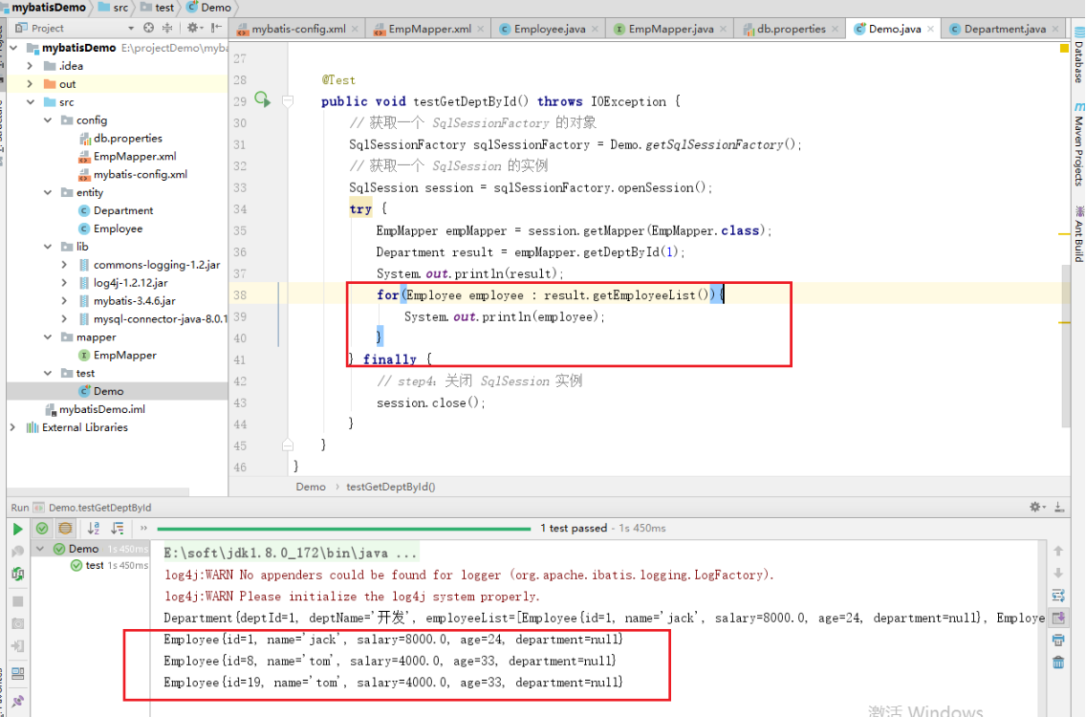Run testGetDeptById from the gutter icon
The width and height of the screenshot is (1086, 717).
coord(263,99)
